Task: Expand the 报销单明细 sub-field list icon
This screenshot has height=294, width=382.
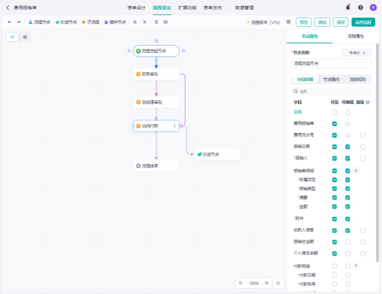Action: click(356, 171)
